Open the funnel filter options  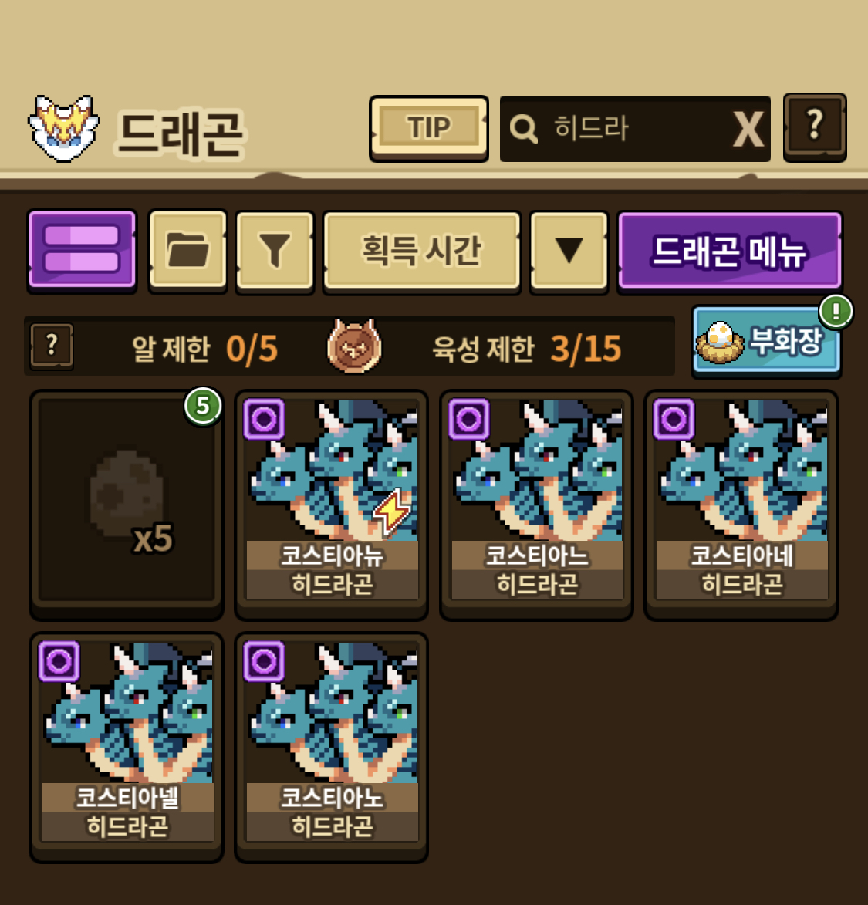pyautogui.click(x=275, y=250)
